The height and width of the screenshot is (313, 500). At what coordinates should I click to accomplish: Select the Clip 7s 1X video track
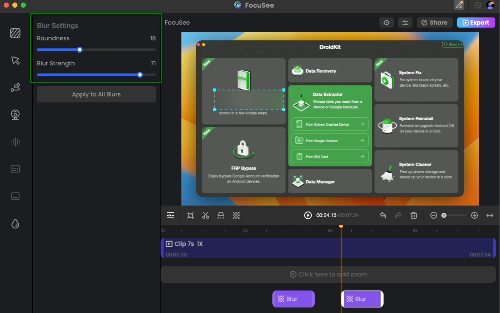[328, 248]
